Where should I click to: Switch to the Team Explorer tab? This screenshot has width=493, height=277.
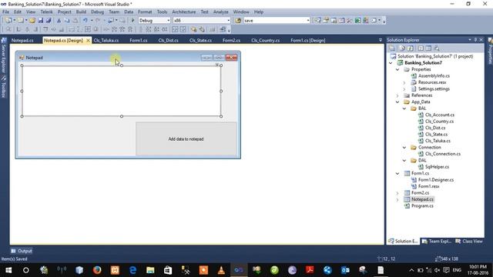pyautogui.click(x=437, y=241)
